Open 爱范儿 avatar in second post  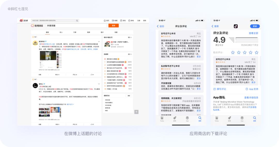35,85
